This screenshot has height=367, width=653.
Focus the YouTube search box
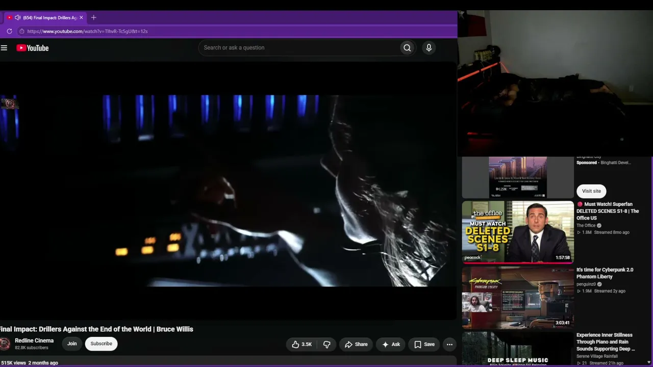point(299,48)
